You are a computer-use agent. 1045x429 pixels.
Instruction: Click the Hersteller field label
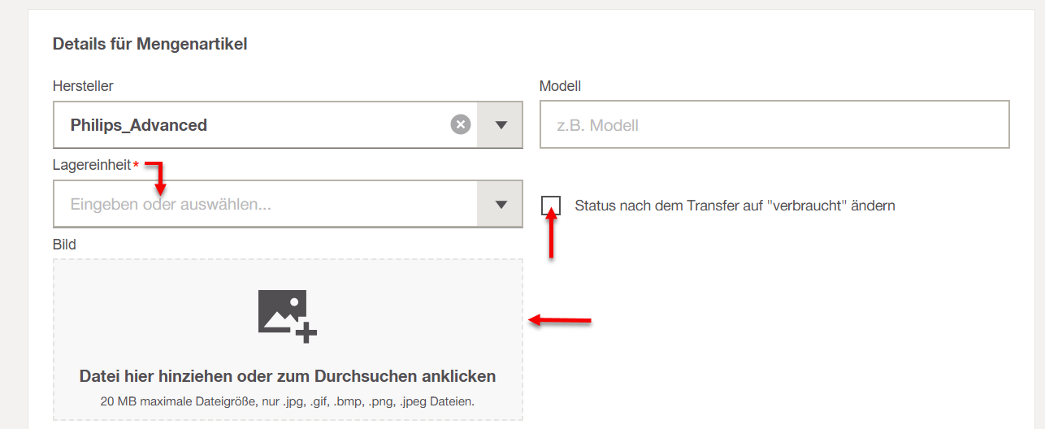pyautogui.click(x=83, y=85)
